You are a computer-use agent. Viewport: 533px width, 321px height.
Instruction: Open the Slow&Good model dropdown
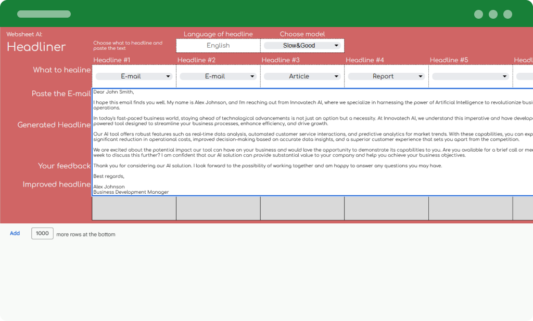pyautogui.click(x=302, y=46)
